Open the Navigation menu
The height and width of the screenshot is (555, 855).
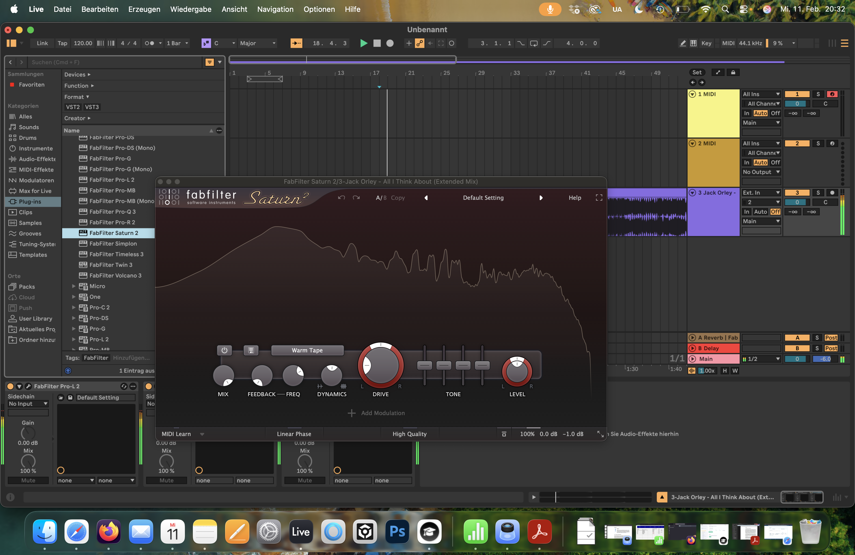pos(275,9)
